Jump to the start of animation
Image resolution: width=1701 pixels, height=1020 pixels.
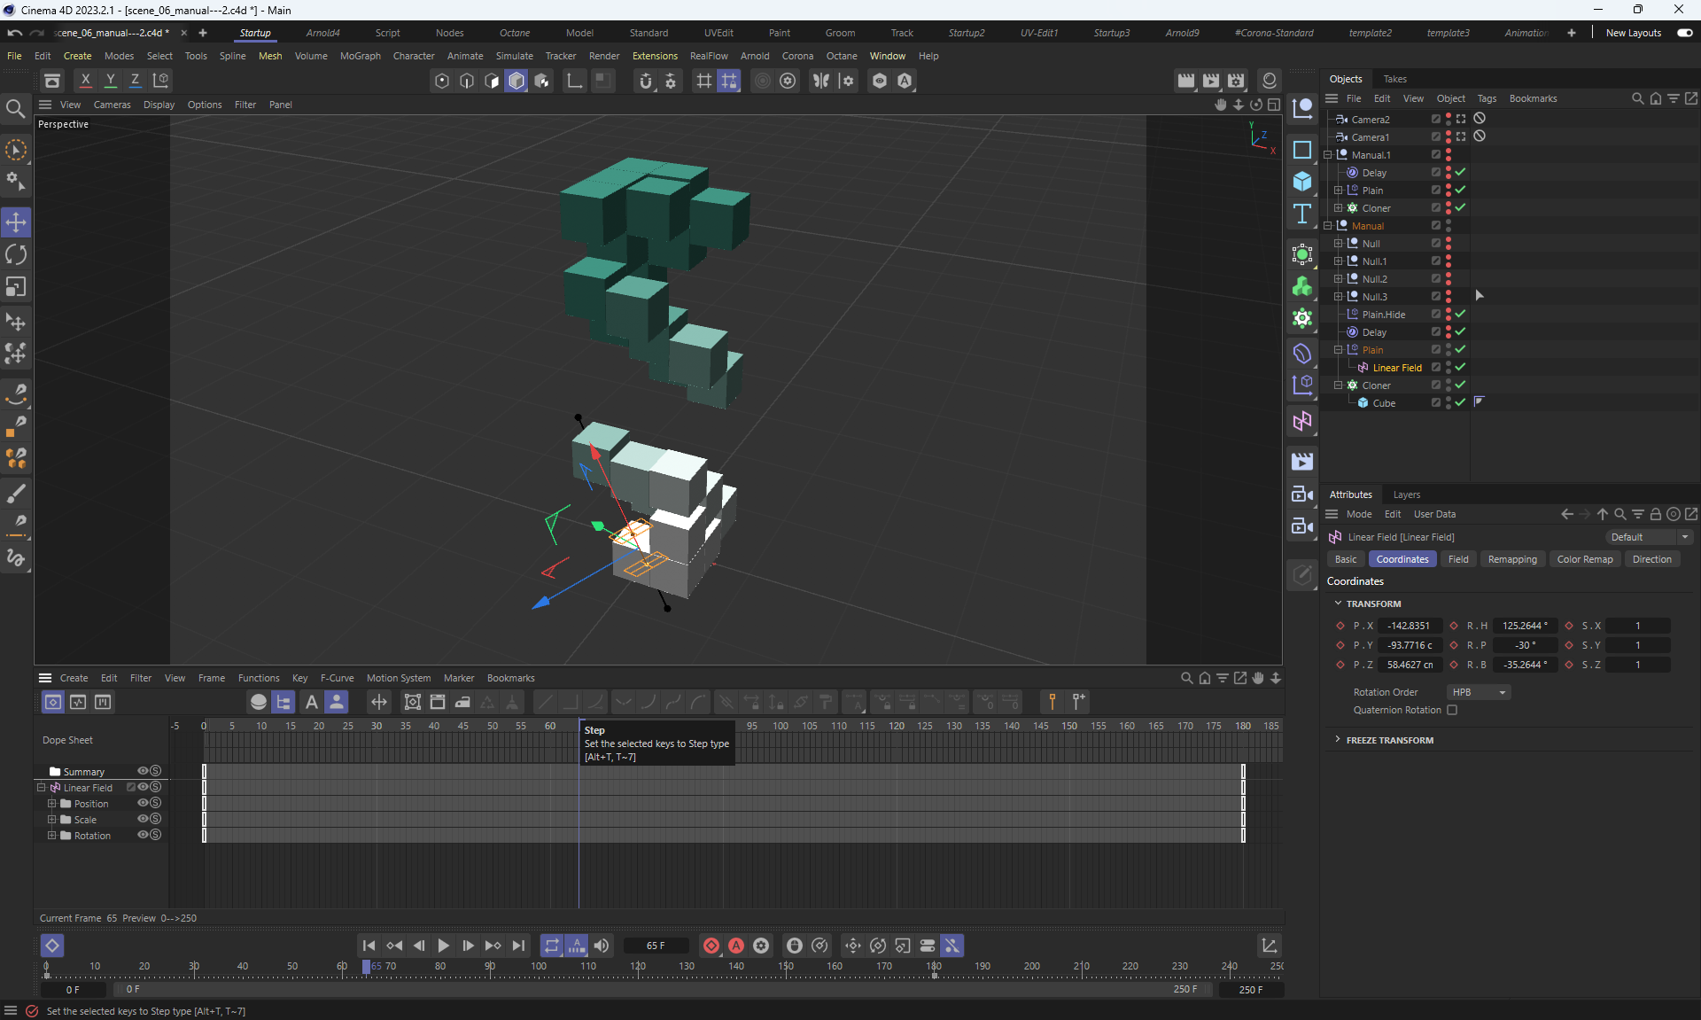[x=369, y=946]
